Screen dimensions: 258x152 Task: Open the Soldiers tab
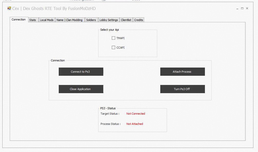pyautogui.click(x=91, y=20)
